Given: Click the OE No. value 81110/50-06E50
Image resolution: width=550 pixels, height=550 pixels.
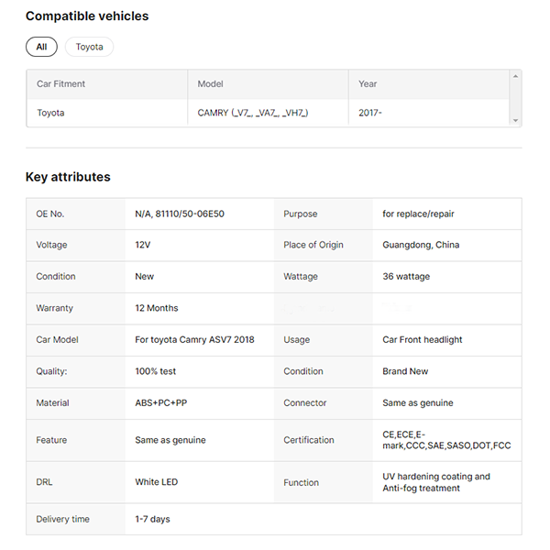Looking at the screenshot, I should point(180,214).
